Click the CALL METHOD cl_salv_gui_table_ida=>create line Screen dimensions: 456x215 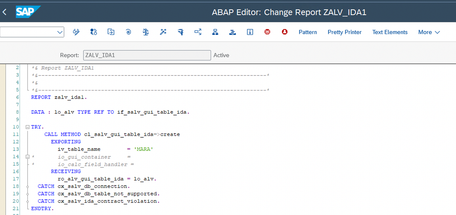(112, 134)
